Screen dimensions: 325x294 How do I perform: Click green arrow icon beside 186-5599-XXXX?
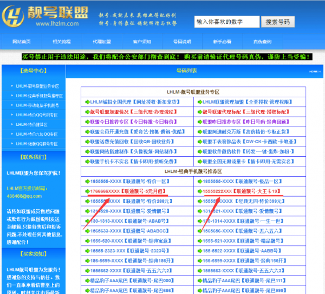87,260
